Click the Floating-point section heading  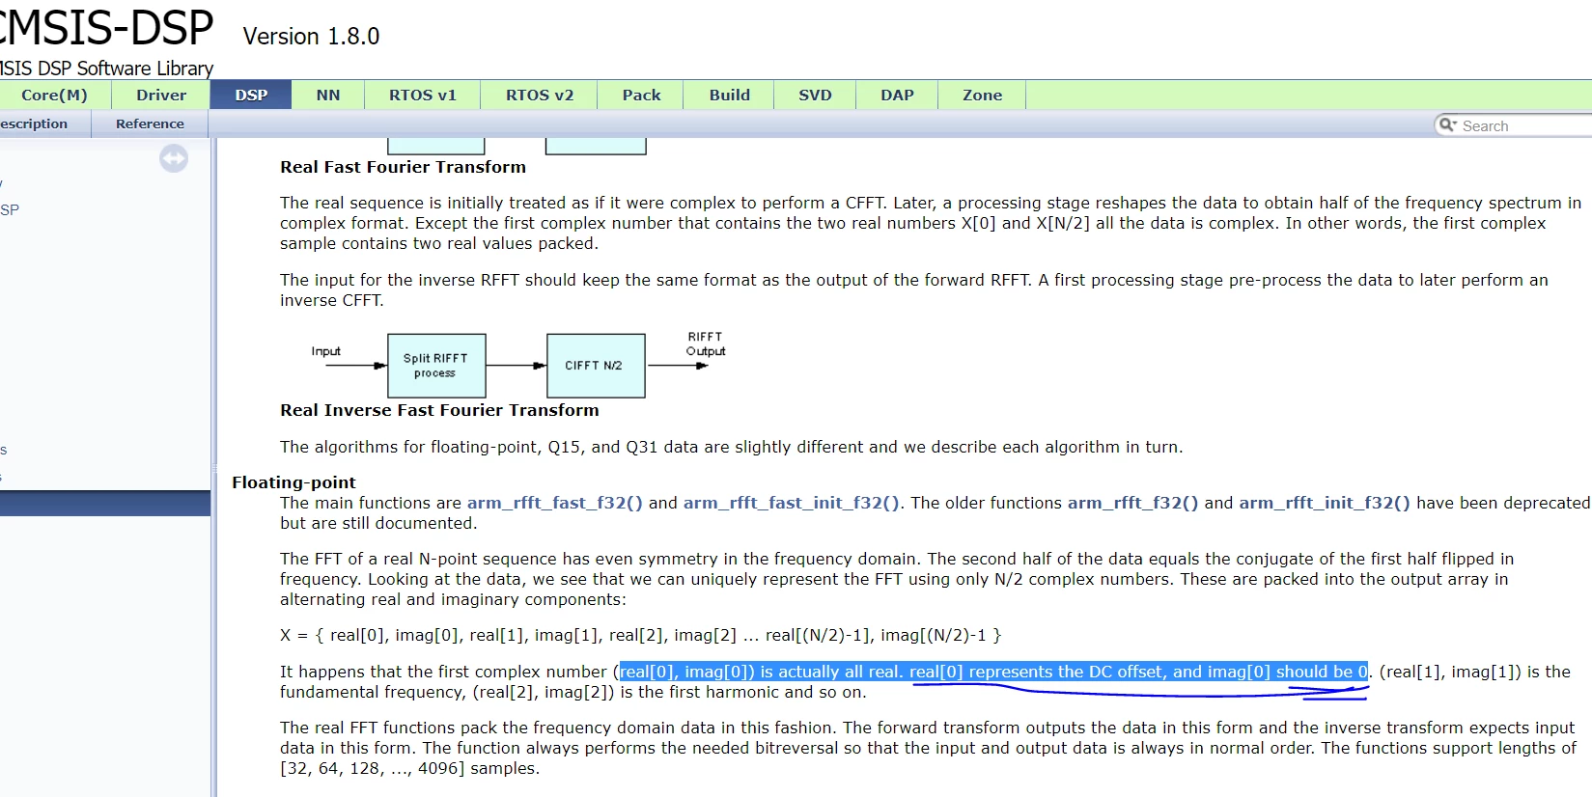click(293, 482)
